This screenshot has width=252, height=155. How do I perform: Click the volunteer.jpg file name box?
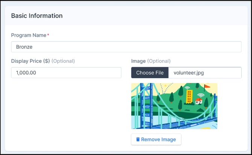[x=205, y=73]
